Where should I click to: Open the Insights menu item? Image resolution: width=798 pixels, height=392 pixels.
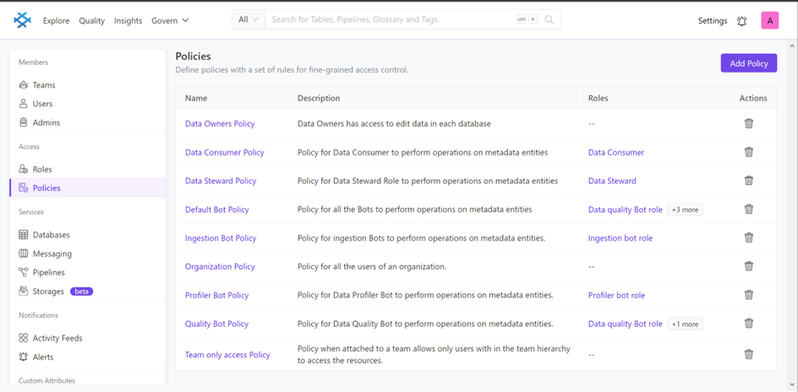[x=128, y=20]
